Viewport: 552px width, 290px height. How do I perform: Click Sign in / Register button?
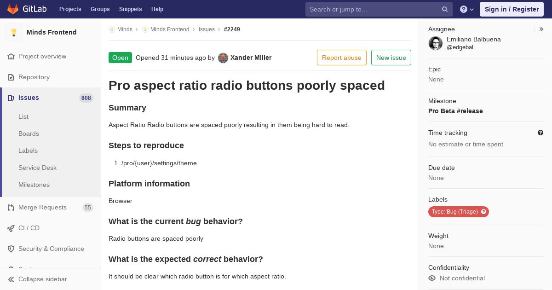point(512,9)
